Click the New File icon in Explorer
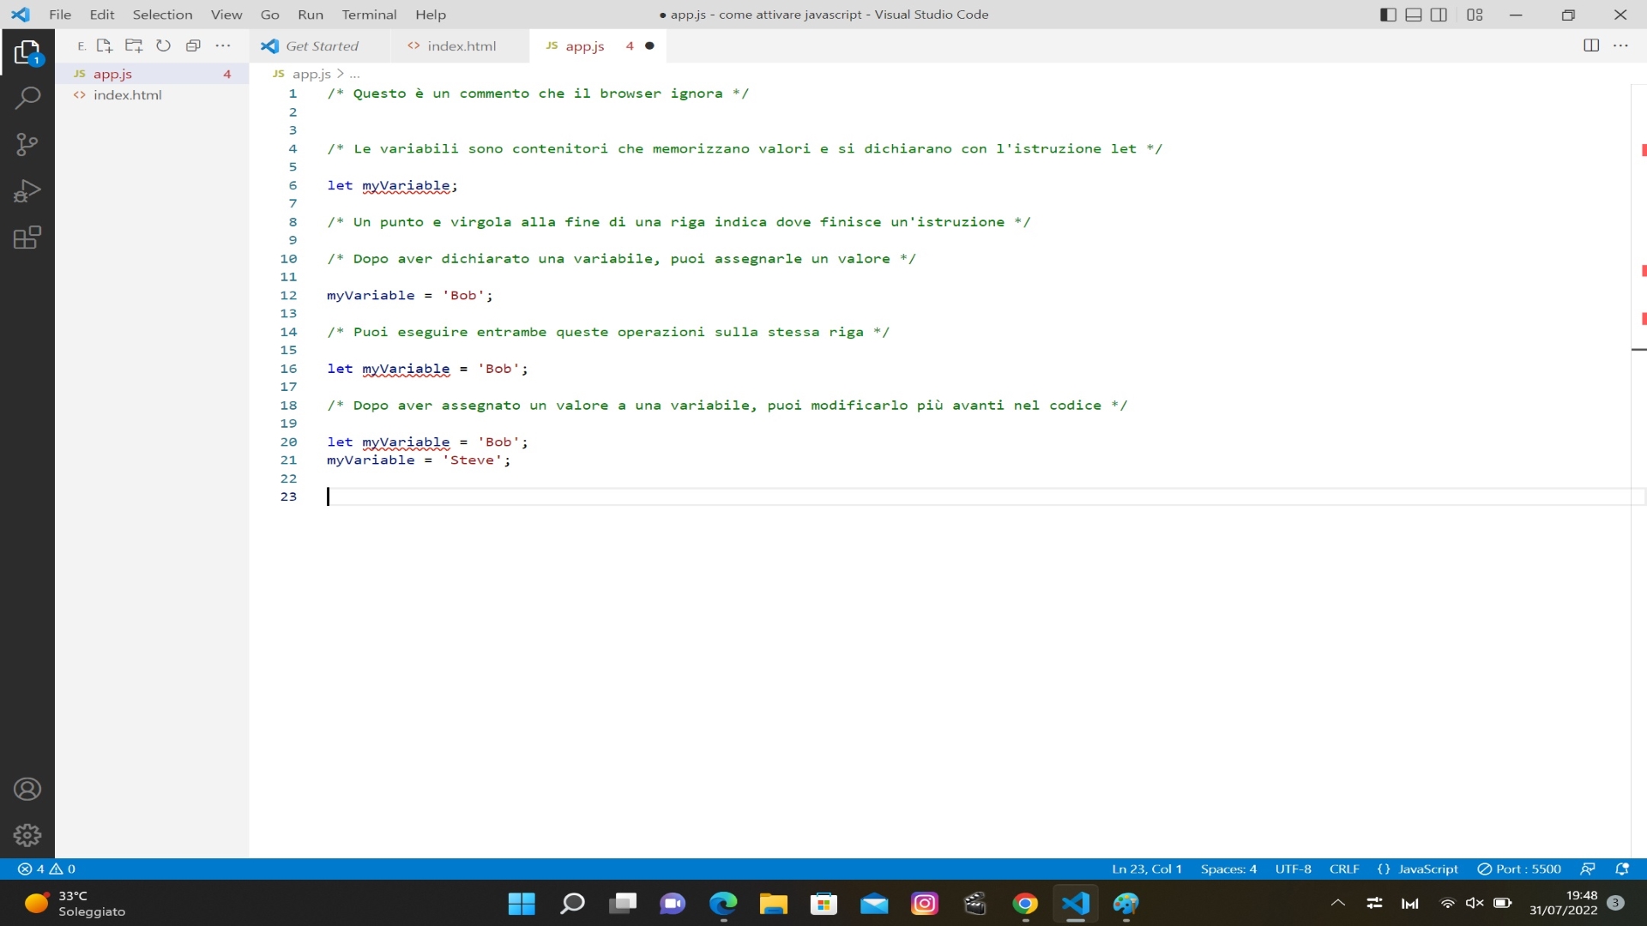The height and width of the screenshot is (926, 1647). [104, 45]
